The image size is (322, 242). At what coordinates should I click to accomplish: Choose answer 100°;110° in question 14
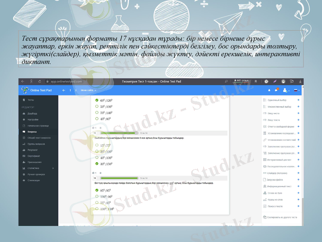pos(97,209)
